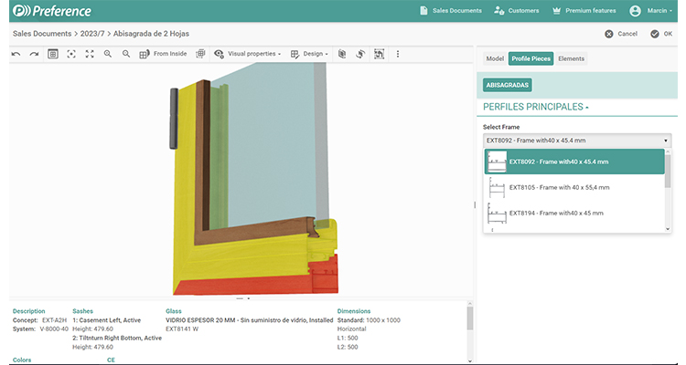Screen dimensions: 686x365
Task: Click the 'Standard: 1000 x 1000' dimension
Action: click(369, 320)
